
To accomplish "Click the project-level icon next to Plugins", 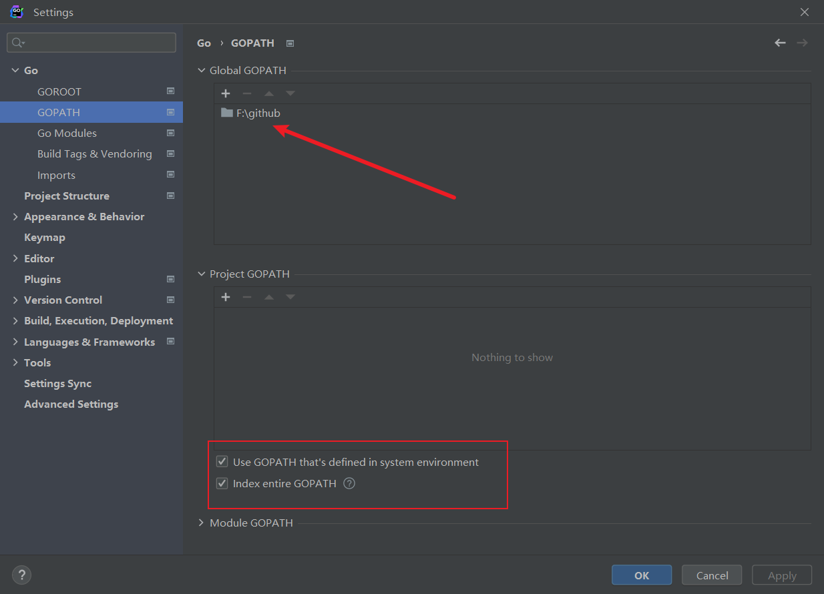I will [x=170, y=279].
